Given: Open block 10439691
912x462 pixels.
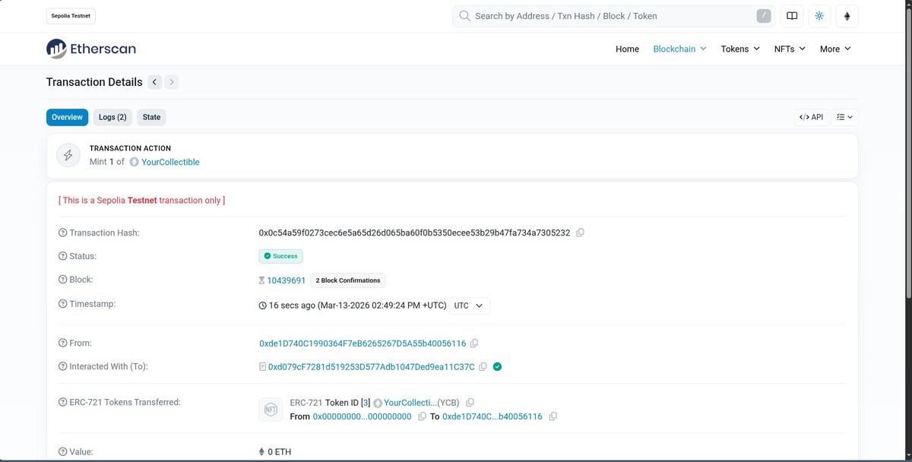Looking at the screenshot, I should click(x=286, y=280).
